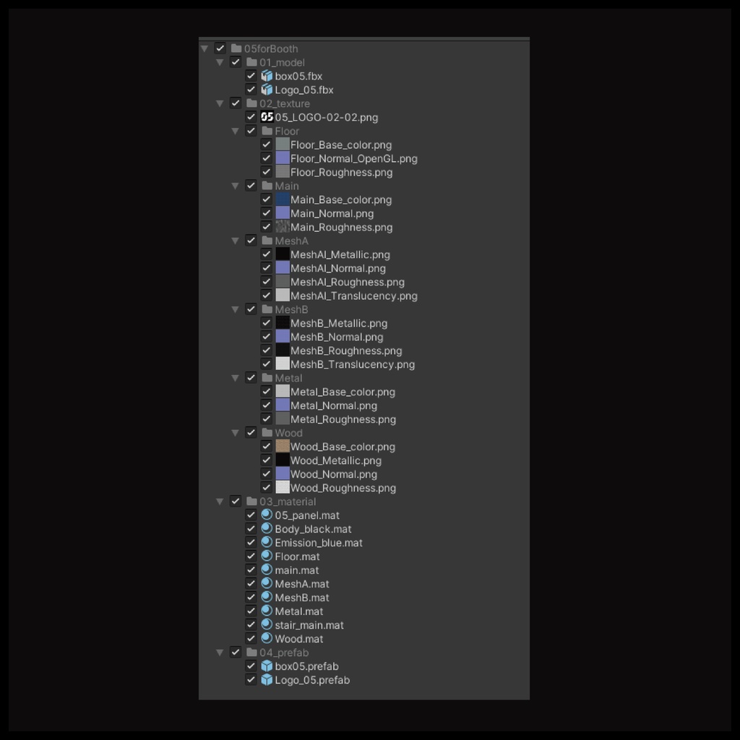Click the box05.prefab cube icon

click(x=267, y=666)
